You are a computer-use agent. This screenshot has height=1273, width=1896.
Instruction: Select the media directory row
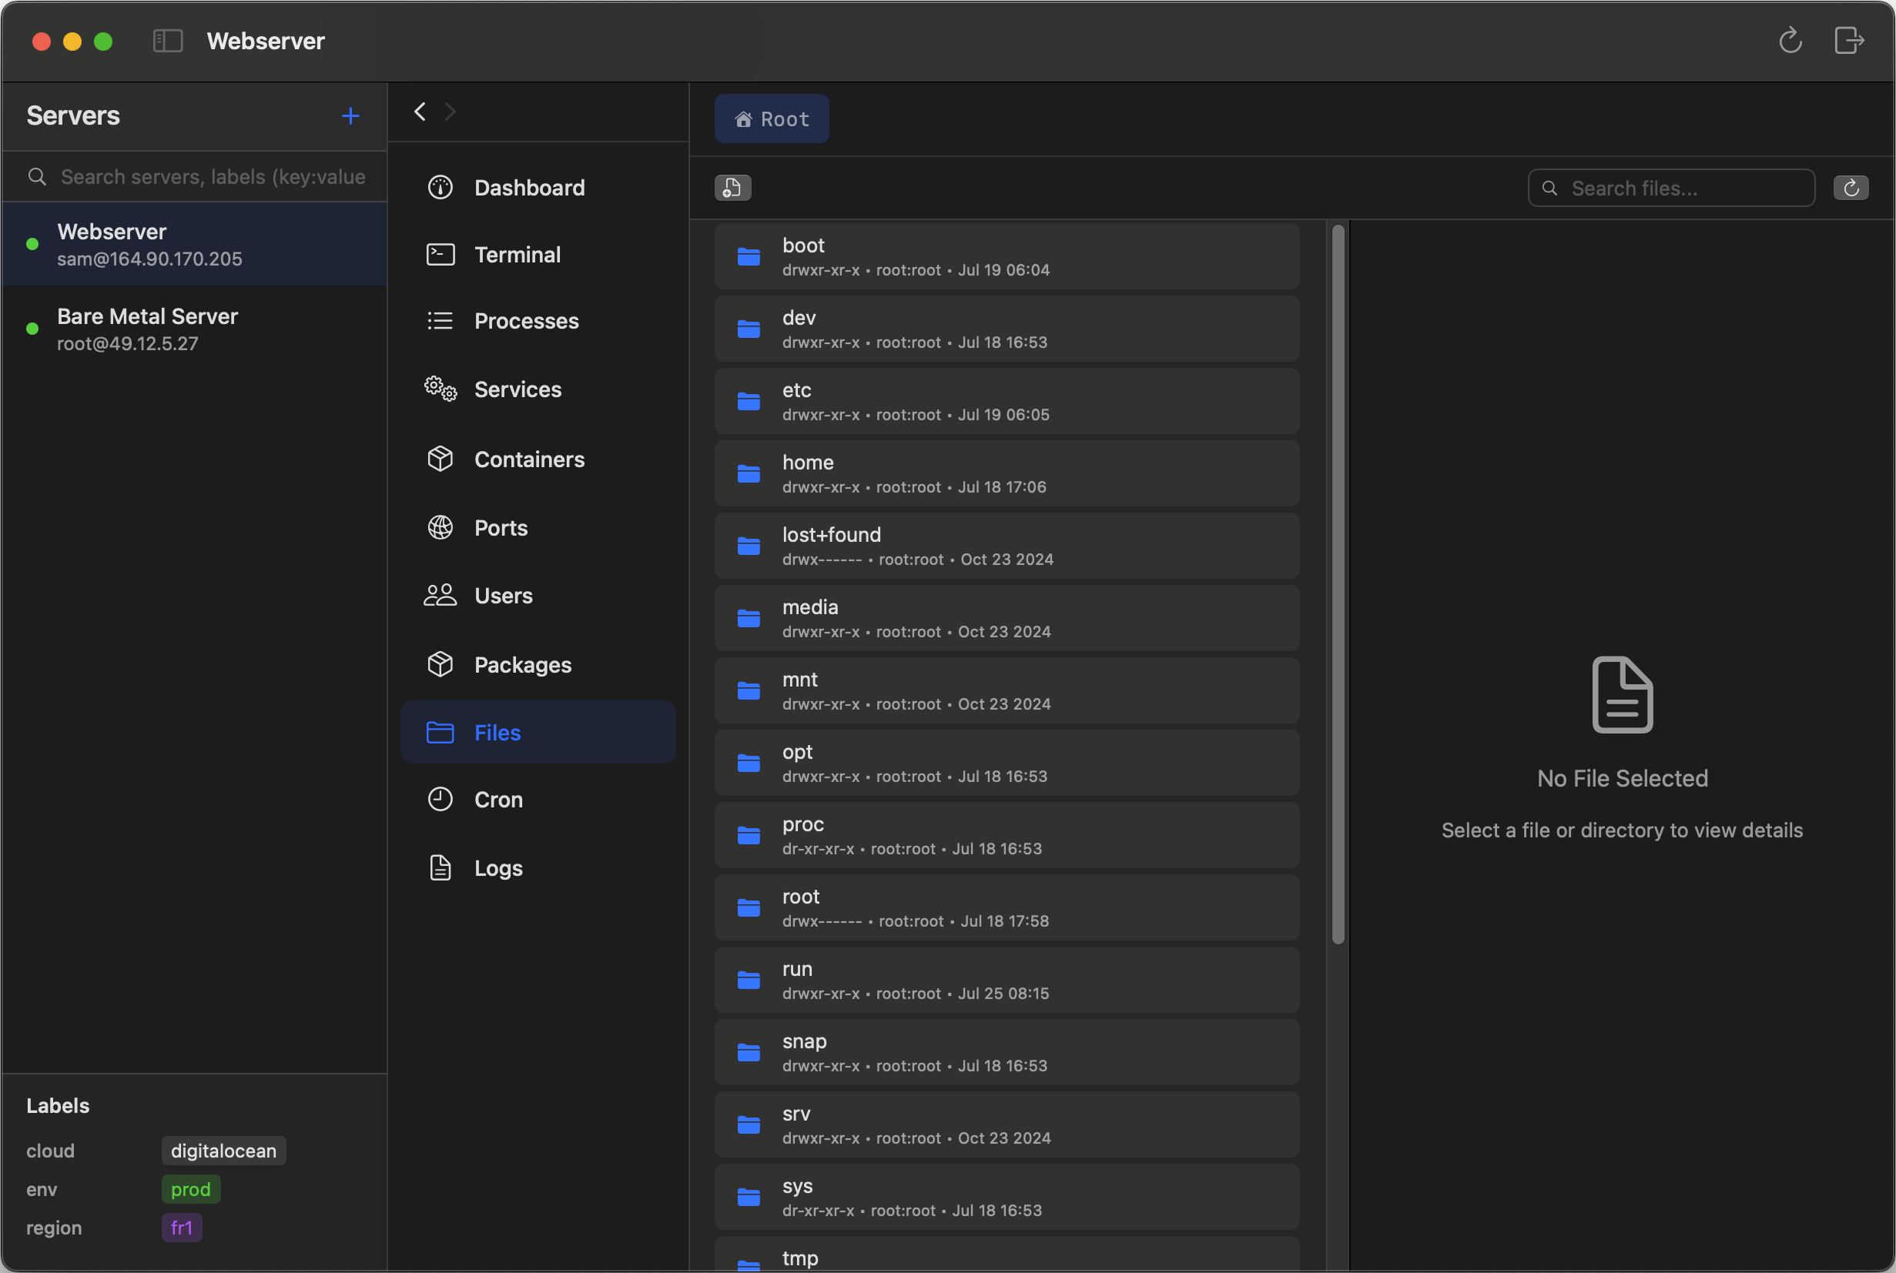click(x=1007, y=619)
